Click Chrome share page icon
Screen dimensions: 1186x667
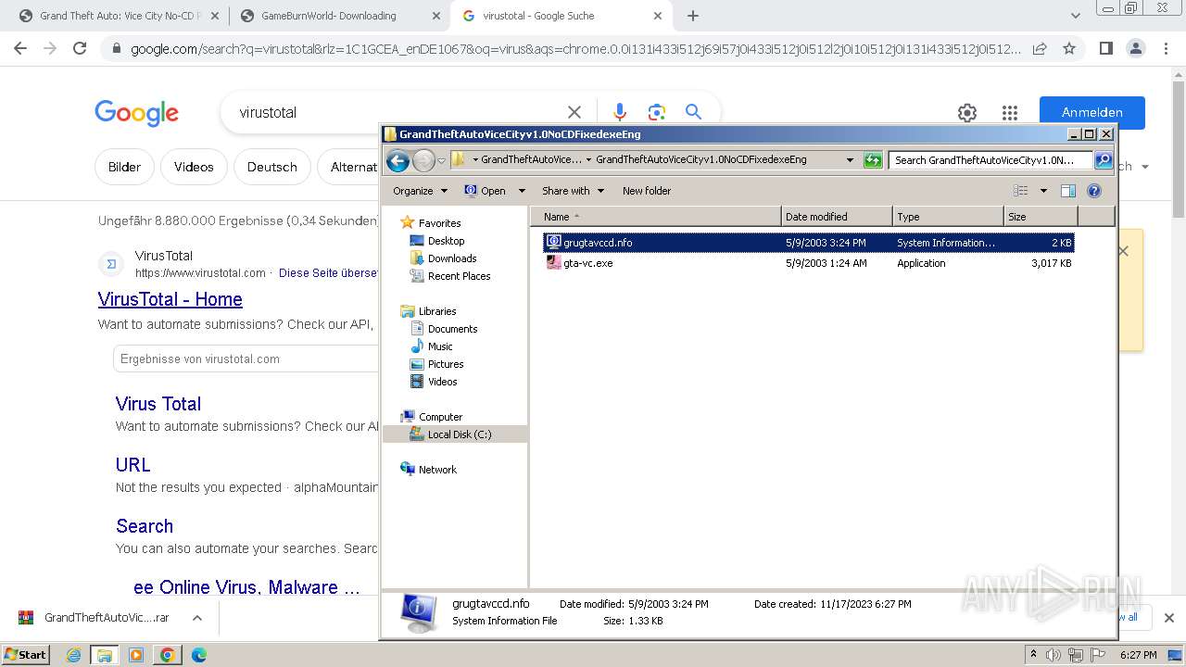(x=1040, y=48)
